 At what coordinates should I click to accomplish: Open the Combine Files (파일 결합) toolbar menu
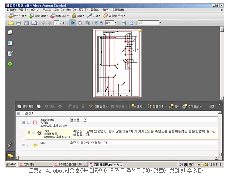click(38, 16)
